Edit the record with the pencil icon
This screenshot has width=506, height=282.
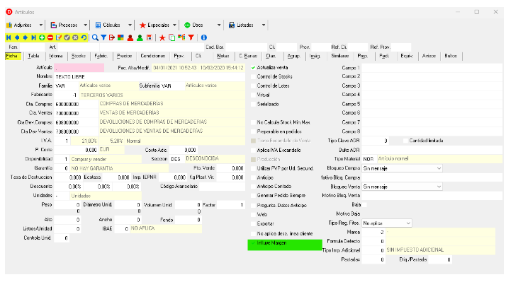(x=59, y=37)
